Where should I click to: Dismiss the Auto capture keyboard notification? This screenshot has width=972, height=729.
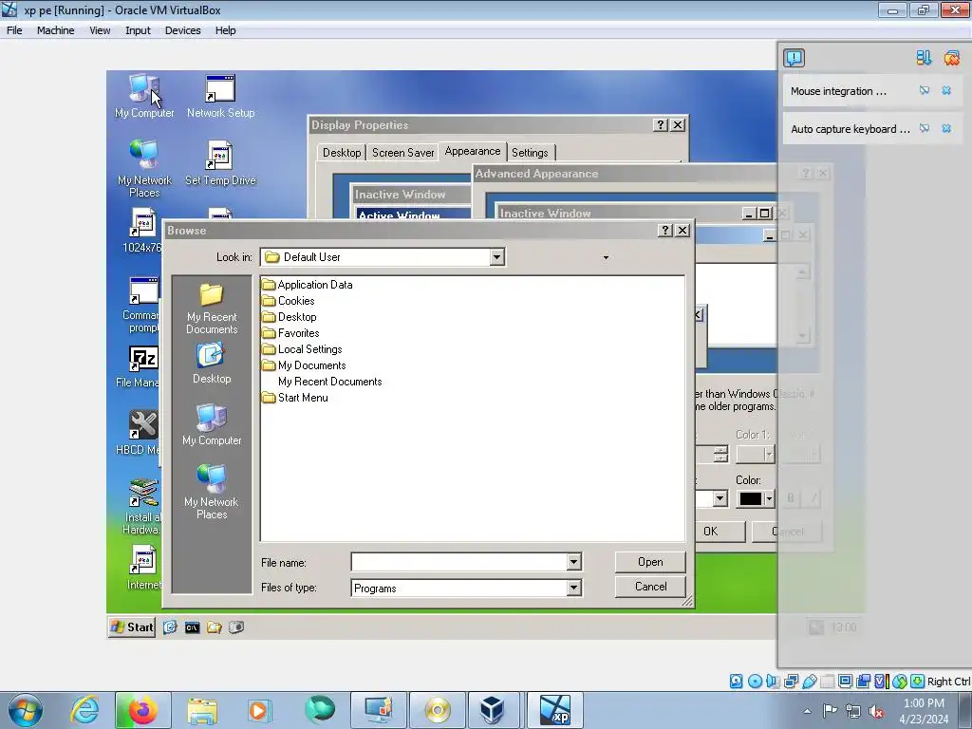coord(946,128)
